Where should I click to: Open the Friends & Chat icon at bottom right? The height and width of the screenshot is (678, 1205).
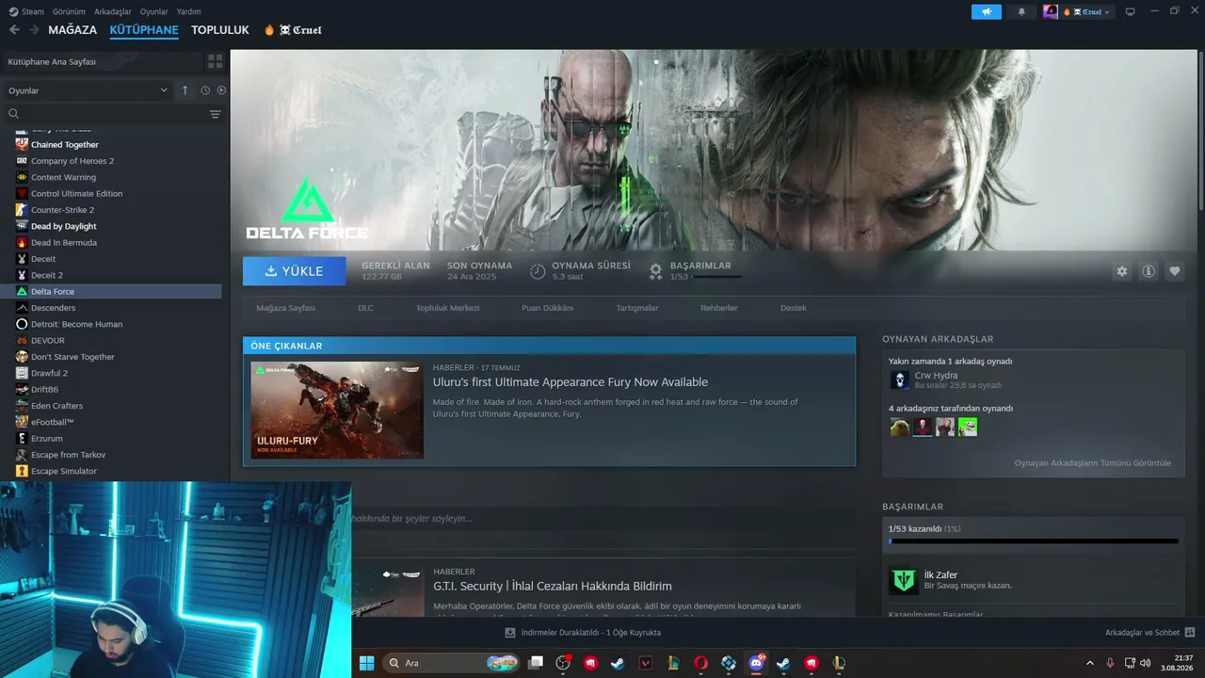[1190, 633]
